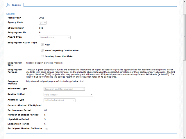Select the Fiscal Year value 2015

42,18
